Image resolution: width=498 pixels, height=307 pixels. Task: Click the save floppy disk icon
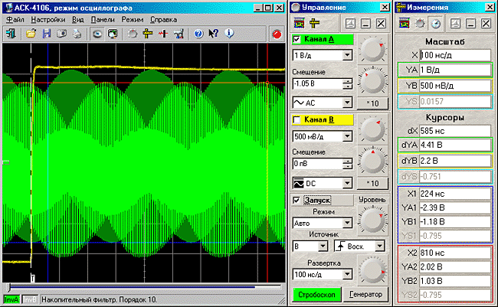[x=47, y=34]
